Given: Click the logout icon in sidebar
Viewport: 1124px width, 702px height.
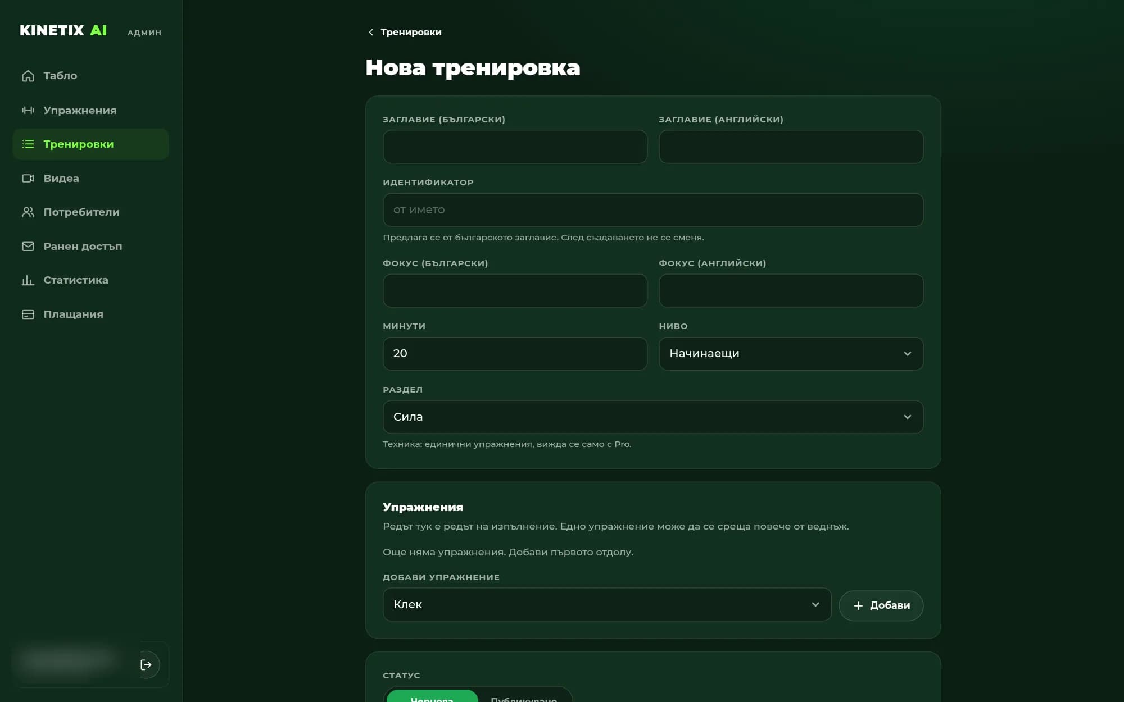Looking at the screenshot, I should pos(146,665).
